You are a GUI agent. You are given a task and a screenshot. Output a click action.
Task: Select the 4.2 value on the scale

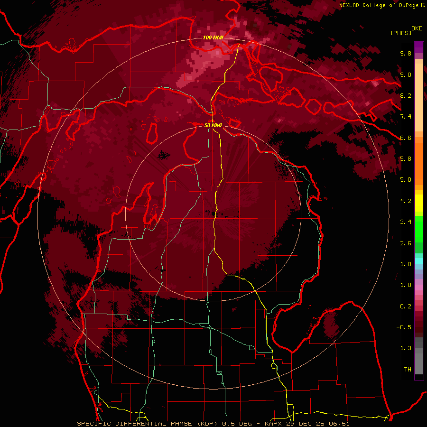(x=406, y=201)
